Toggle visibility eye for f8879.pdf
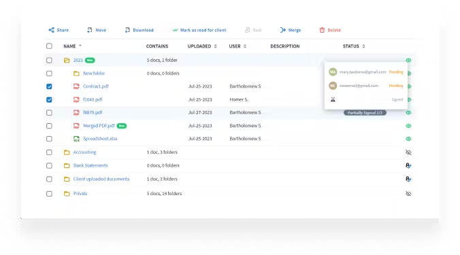The width and height of the screenshot is (460, 255). 408,113
